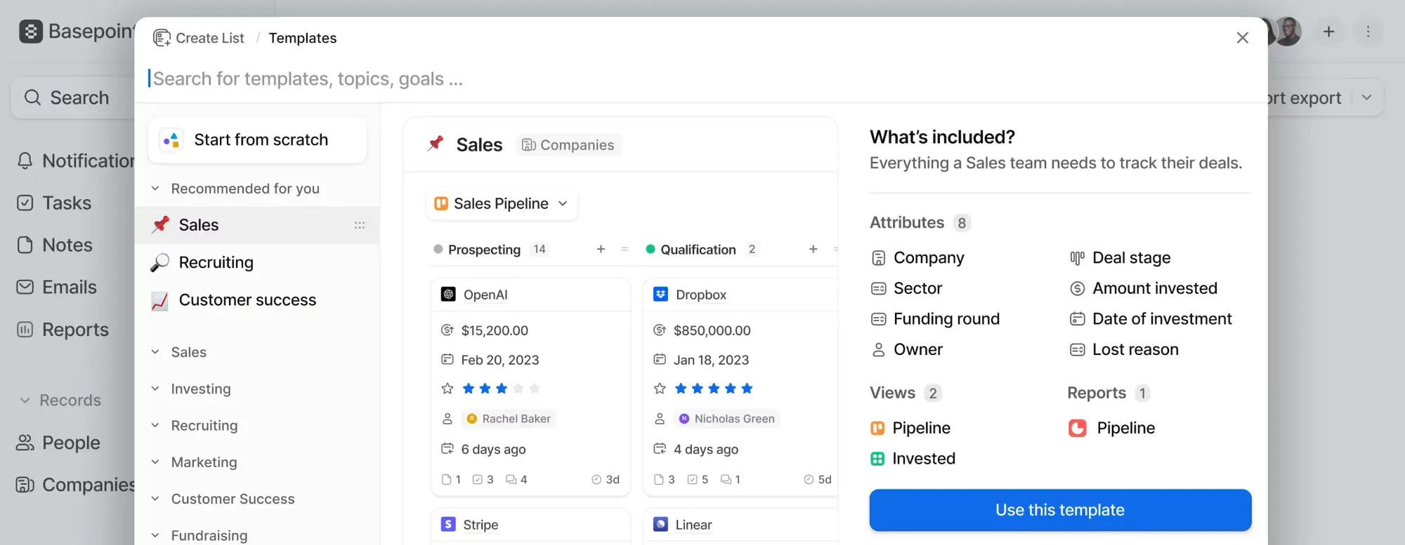Click the Templates breadcrumb
Image resolution: width=1405 pixels, height=545 pixels.
[303, 38]
